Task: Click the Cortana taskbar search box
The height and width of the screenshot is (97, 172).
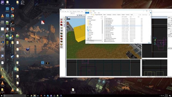Action: (15, 96)
